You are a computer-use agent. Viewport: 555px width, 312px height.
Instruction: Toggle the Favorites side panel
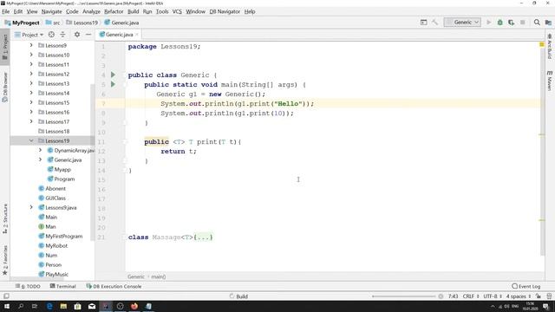(5, 260)
